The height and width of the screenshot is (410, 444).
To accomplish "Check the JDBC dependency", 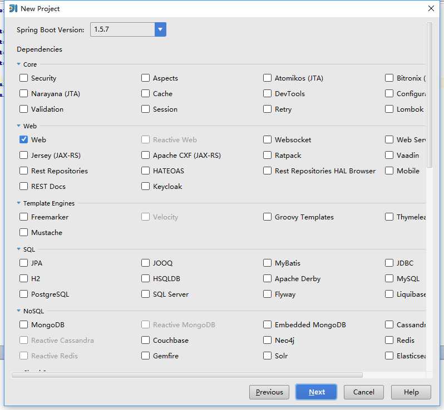I will (x=389, y=263).
